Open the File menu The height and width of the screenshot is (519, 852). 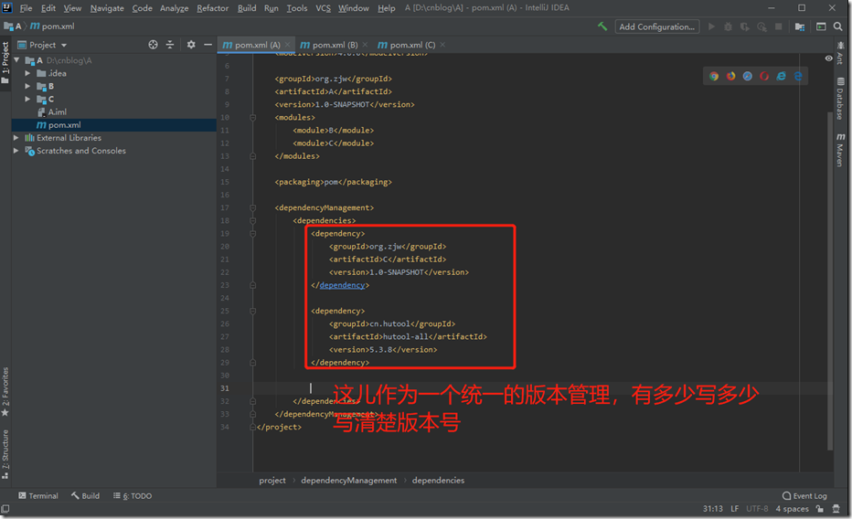(27, 8)
